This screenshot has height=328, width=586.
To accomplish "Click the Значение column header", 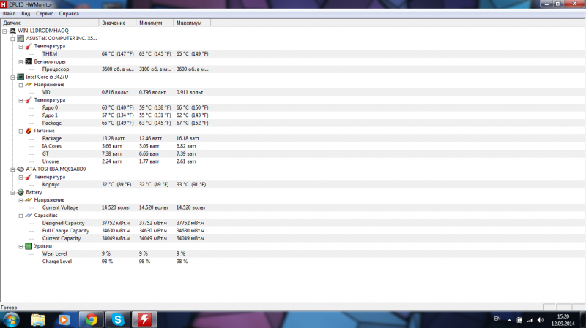I will 117,23.
